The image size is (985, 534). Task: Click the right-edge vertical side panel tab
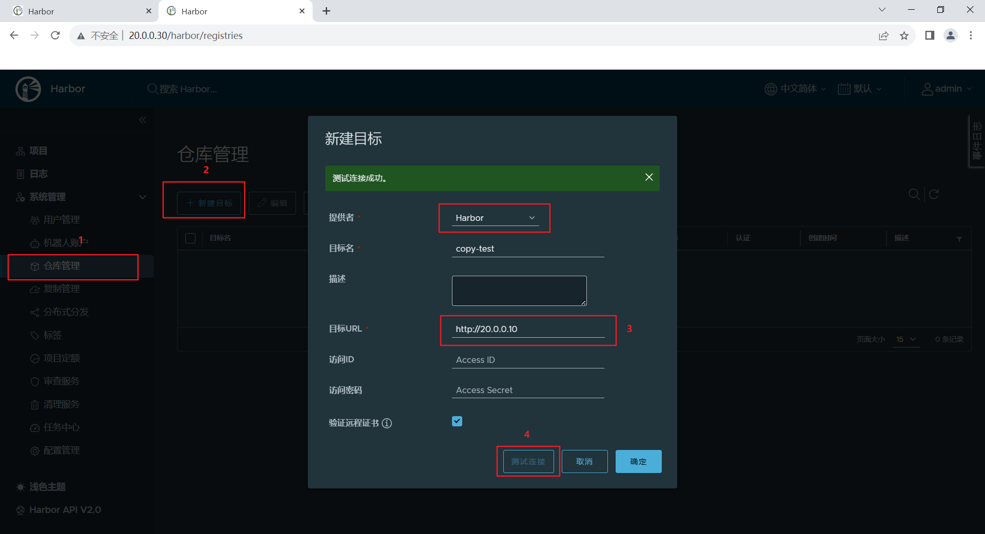[976, 141]
